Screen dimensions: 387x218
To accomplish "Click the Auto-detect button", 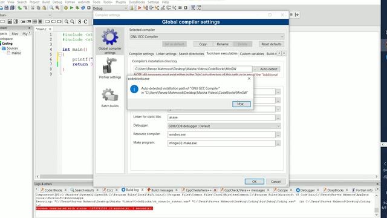I will 268,69.
